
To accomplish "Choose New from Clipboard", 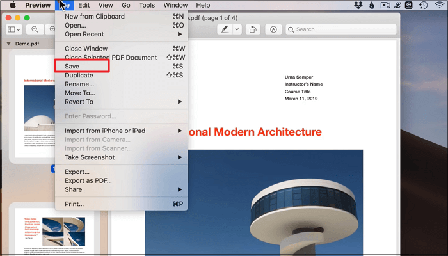I will click(121, 16).
